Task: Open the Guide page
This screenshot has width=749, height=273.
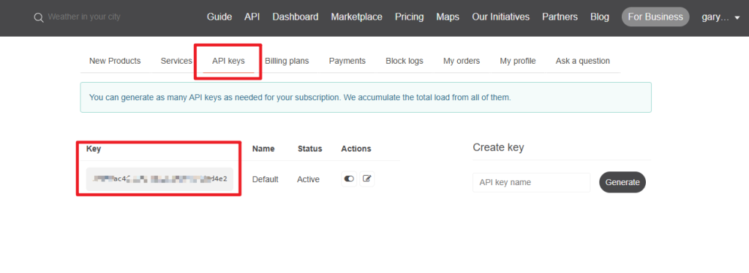Action: coord(219,17)
